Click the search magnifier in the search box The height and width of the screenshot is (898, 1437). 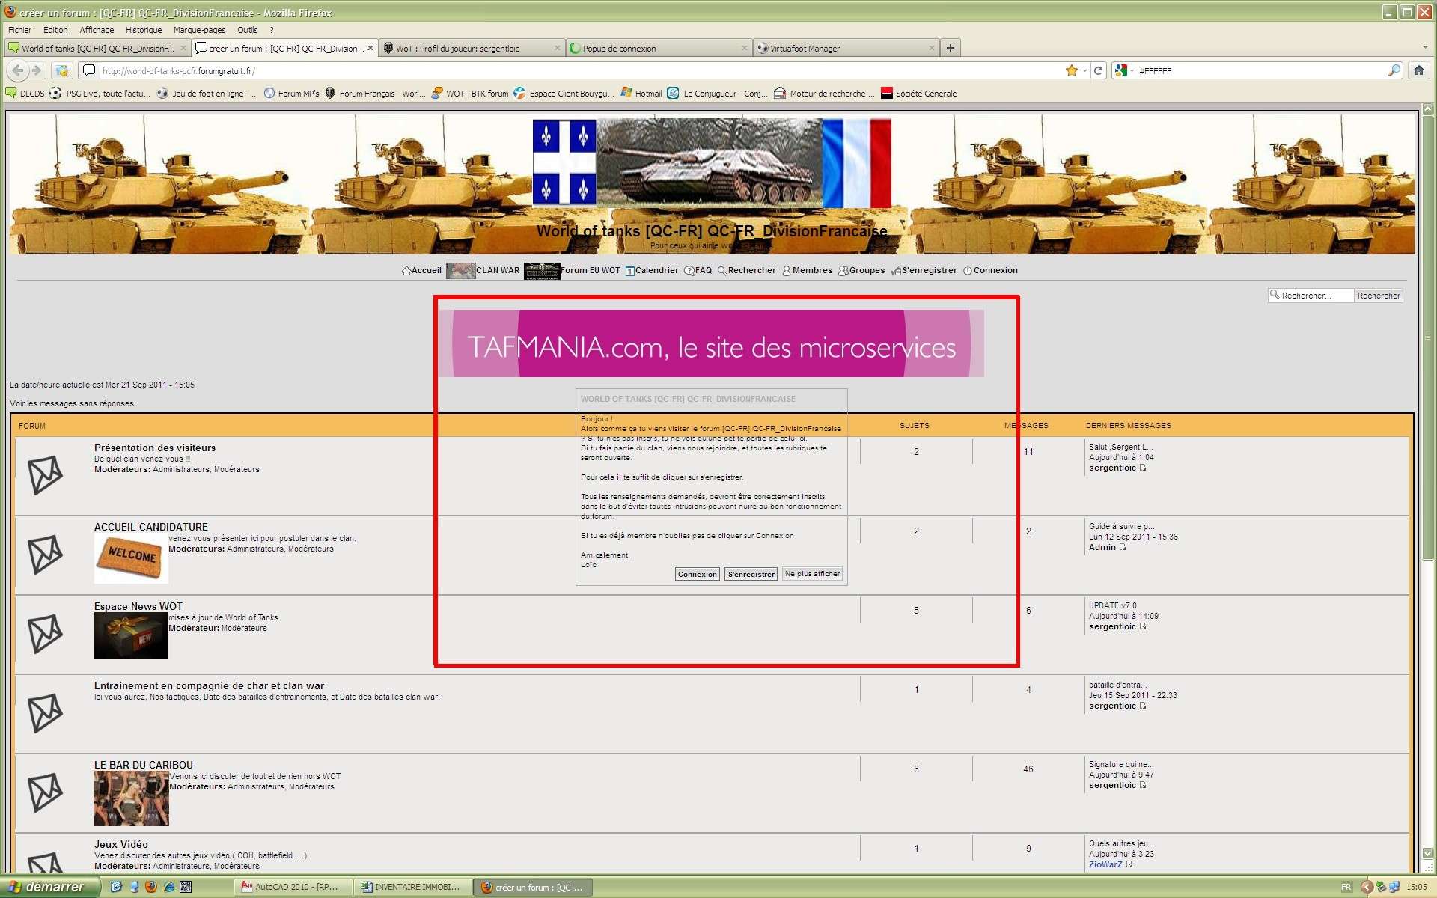[1394, 70]
